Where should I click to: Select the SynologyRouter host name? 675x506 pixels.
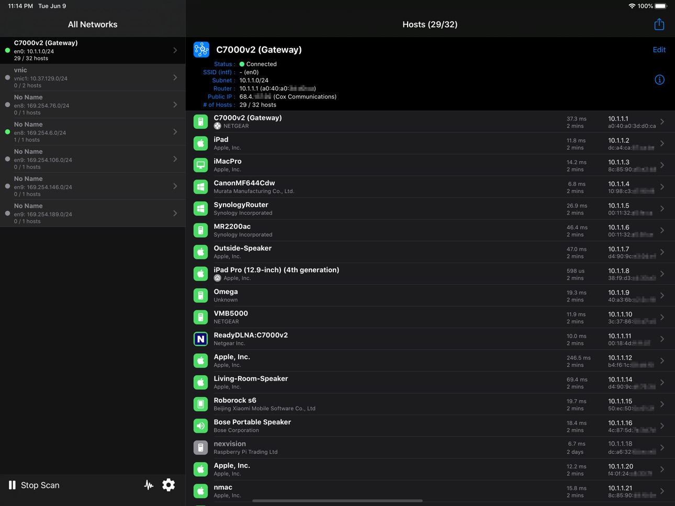coord(241,205)
